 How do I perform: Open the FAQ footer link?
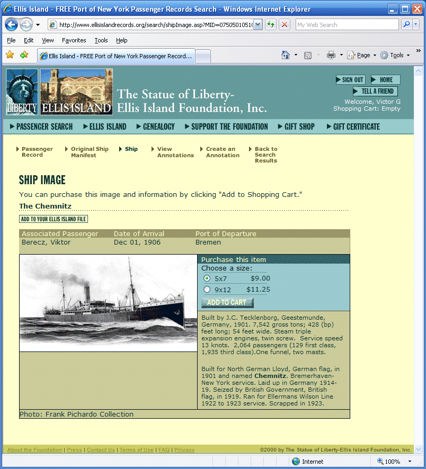tap(164, 450)
